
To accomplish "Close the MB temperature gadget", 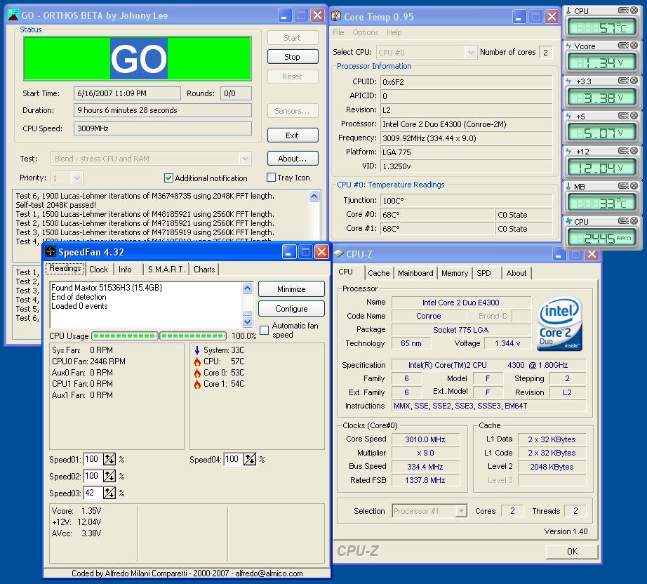I will click(x=634, y=186).
